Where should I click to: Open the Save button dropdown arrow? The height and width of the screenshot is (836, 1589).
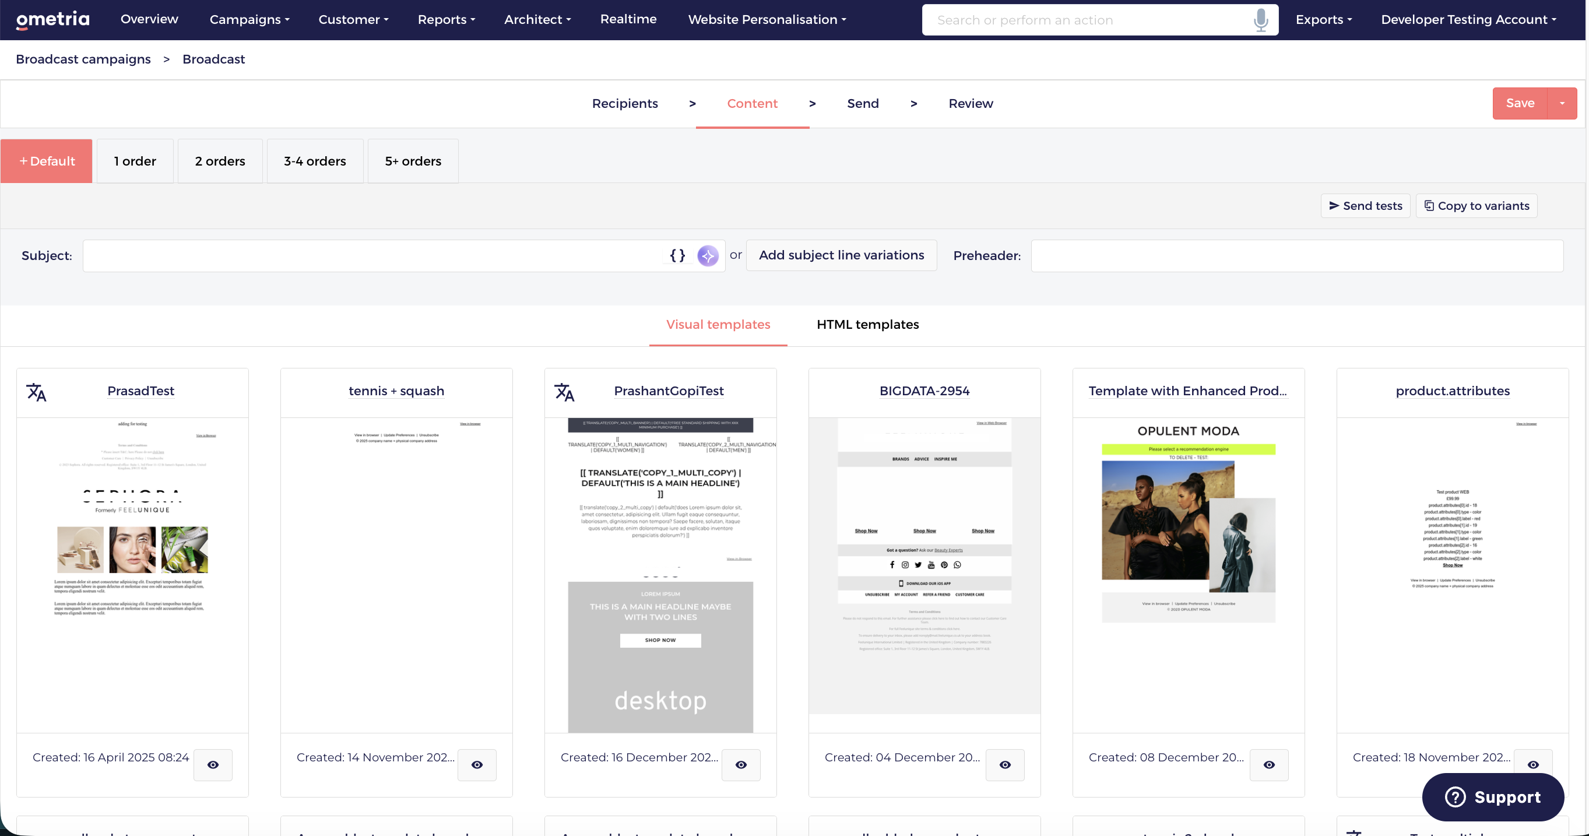pos(1562,103)
